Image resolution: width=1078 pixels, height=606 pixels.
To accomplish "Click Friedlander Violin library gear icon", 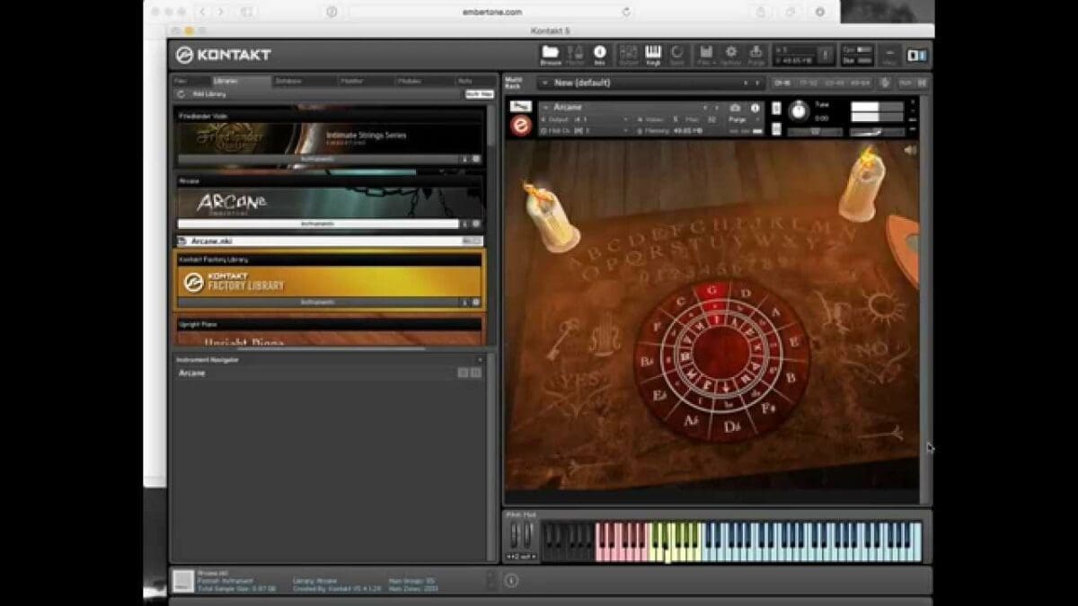I will pos(476,159).
